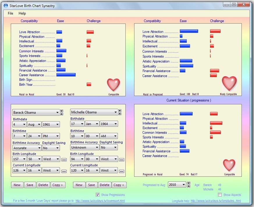The width and height of the screenshot is (254, 207).
Task: Click New button under Michelle's panel
Action: 79,185
